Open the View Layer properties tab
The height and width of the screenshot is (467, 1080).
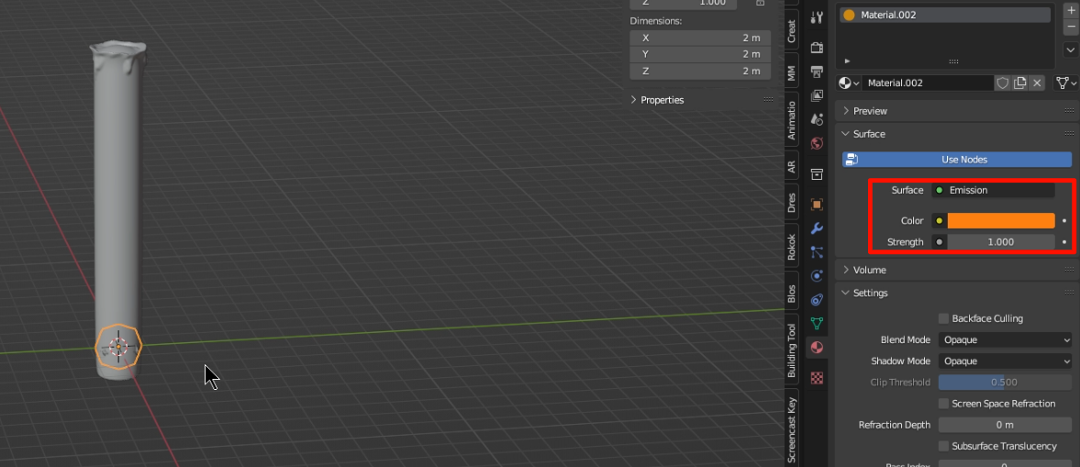[x=817, y=95]
